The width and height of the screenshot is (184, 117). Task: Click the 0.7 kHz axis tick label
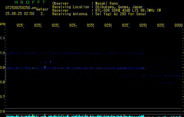pyautogui.click(x=2, y=97)
